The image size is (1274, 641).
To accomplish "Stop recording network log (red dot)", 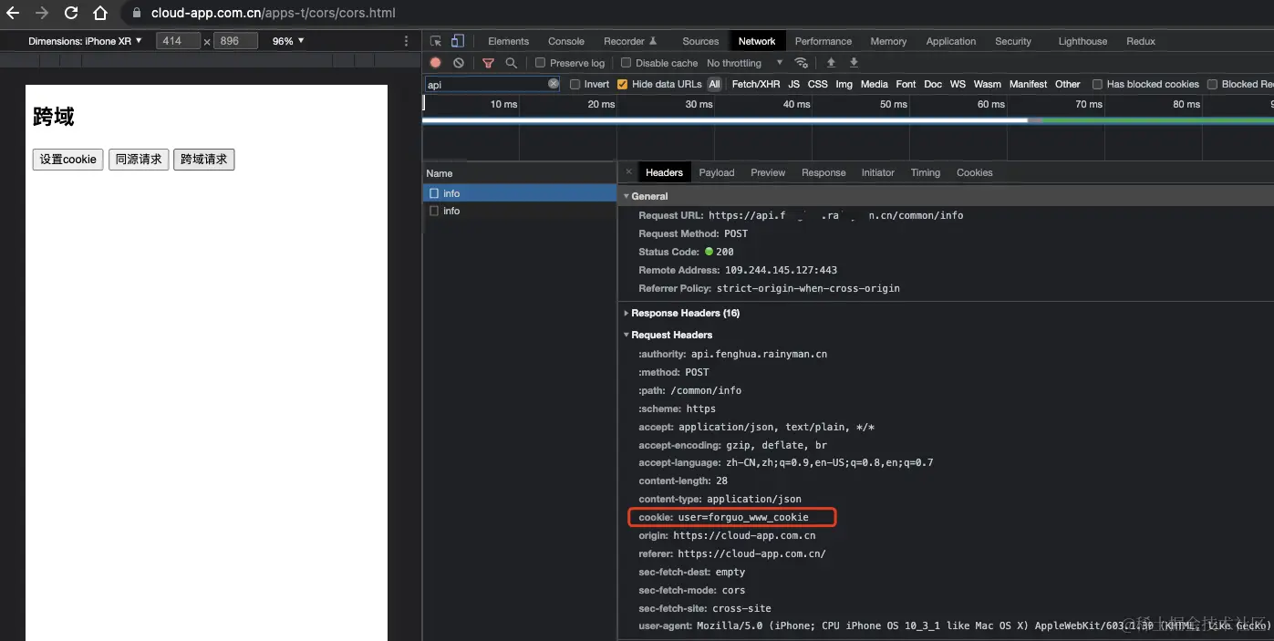I will pos(435,63).
